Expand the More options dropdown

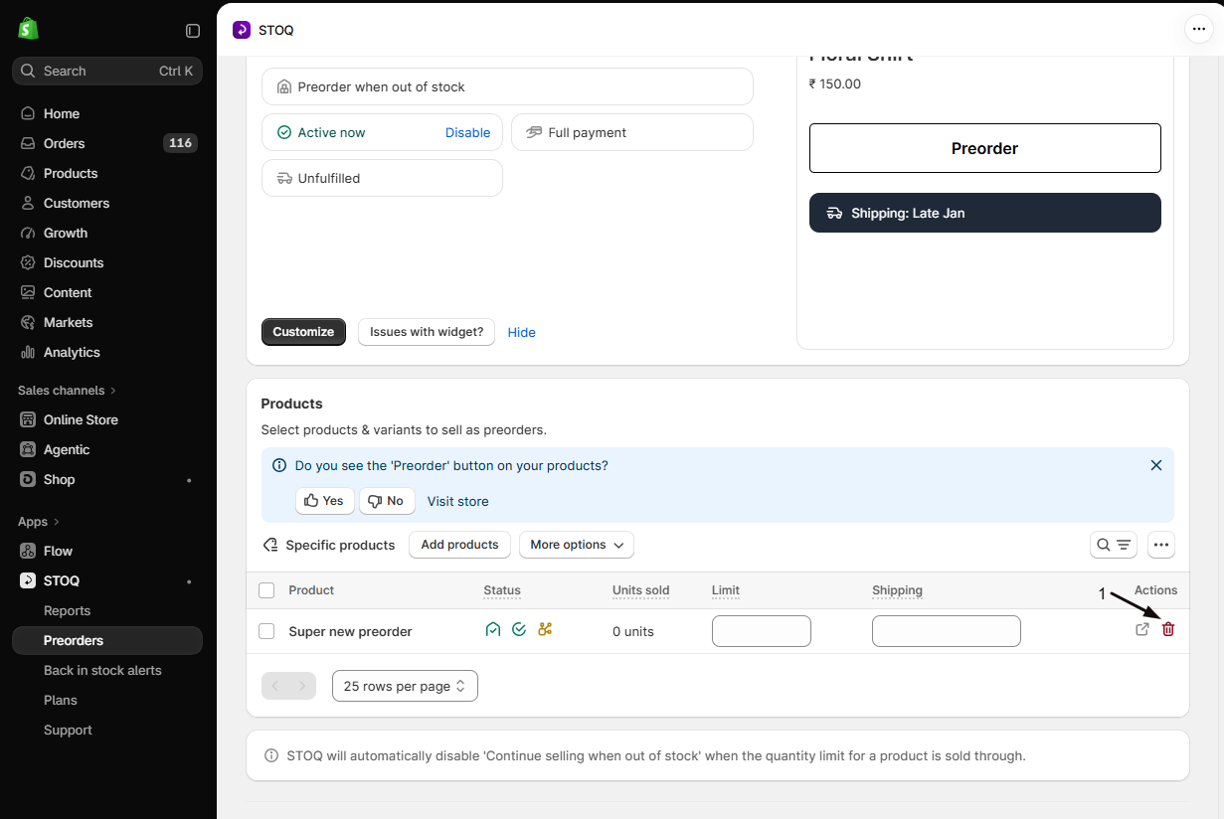coord(577,545)
